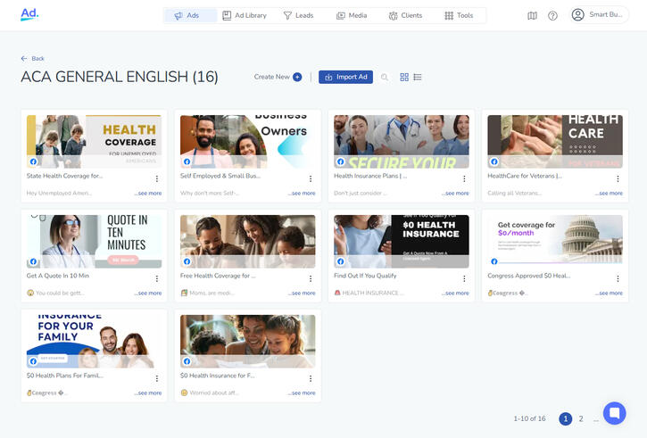Viewport: 647px width, 438px height.
Task: Expand see more on Moms, are medi text
Action: point(302,293)
